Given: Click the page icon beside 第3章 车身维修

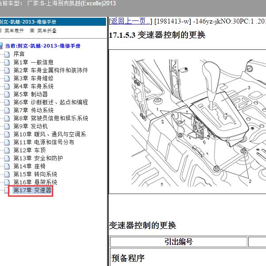Looking at the screenshot, I should coord(7,78).
